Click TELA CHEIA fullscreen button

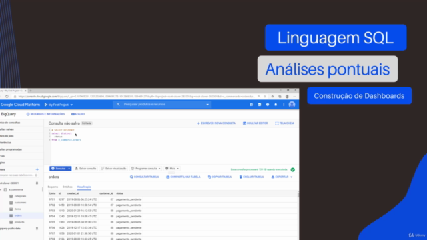tap(285, 123)
